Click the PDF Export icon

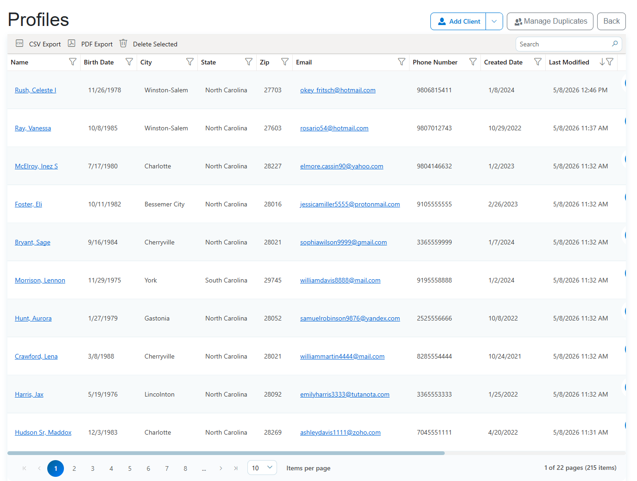point(71,43)
